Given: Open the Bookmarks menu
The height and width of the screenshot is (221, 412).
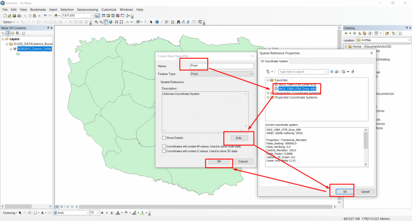Looking at the screenshot, I should coord(38,10).
